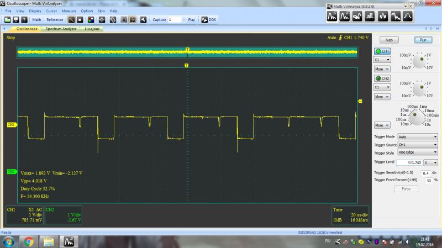Viewport: 442px width, 248px height.
Task: Click the green CH2 ground level marker
Action: [x=12, y=171]
